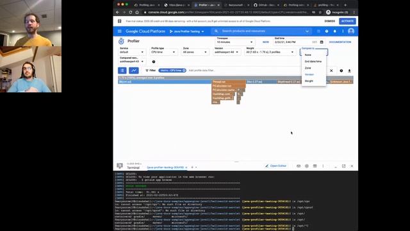The height and width of the screenshot is (231, 410).
Task: Download the profile with the download icon
Action: (349, 71)
